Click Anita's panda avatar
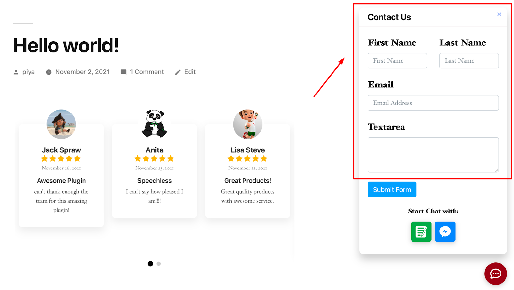The height and width of the screenshot is (290, 514). click(x=155, y=124)
